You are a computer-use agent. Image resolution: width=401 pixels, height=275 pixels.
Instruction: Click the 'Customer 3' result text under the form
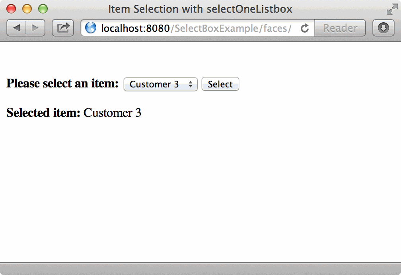tap(112, 113)
